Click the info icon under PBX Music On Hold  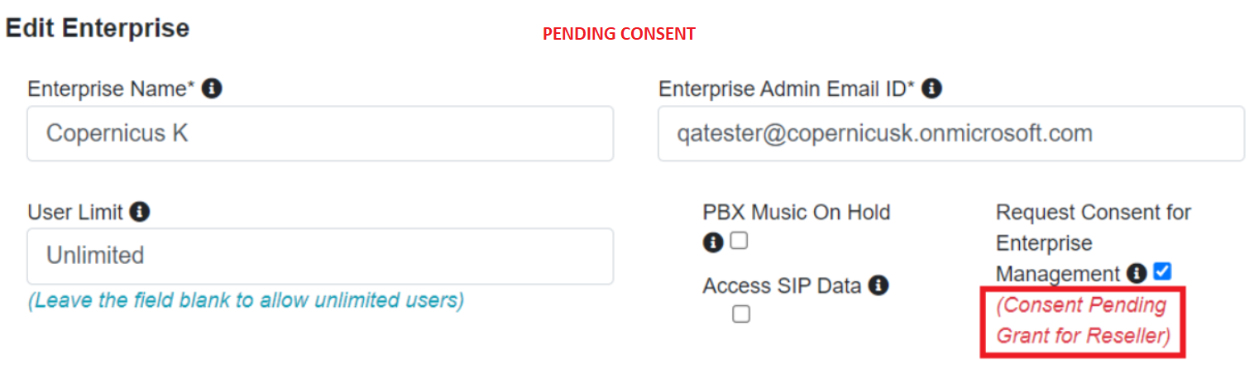tap(713, 242)
